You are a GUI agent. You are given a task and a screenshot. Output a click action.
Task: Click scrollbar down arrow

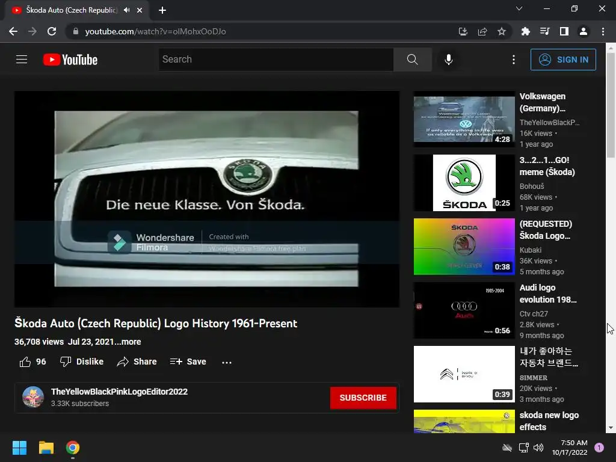(x=611, y=428)
